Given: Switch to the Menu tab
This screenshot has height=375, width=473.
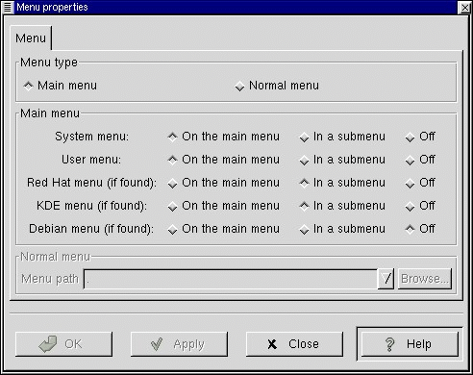Looking at the screenshot, I should pos(31,38).
